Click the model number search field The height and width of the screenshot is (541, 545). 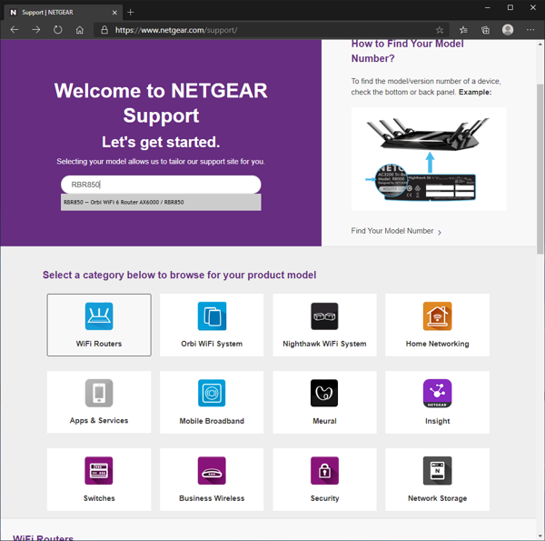coord(161,185)
